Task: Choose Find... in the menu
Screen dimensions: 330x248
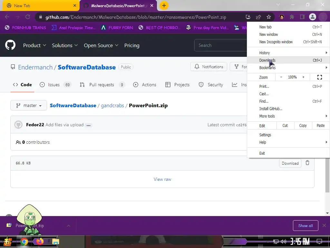Action: pos(288,101)
